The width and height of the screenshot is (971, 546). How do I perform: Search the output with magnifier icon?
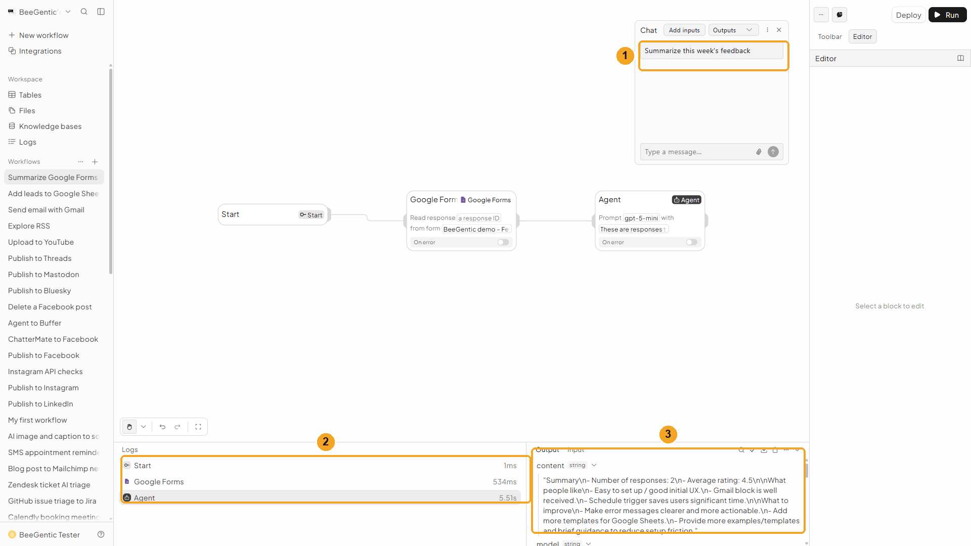point(741,450)
